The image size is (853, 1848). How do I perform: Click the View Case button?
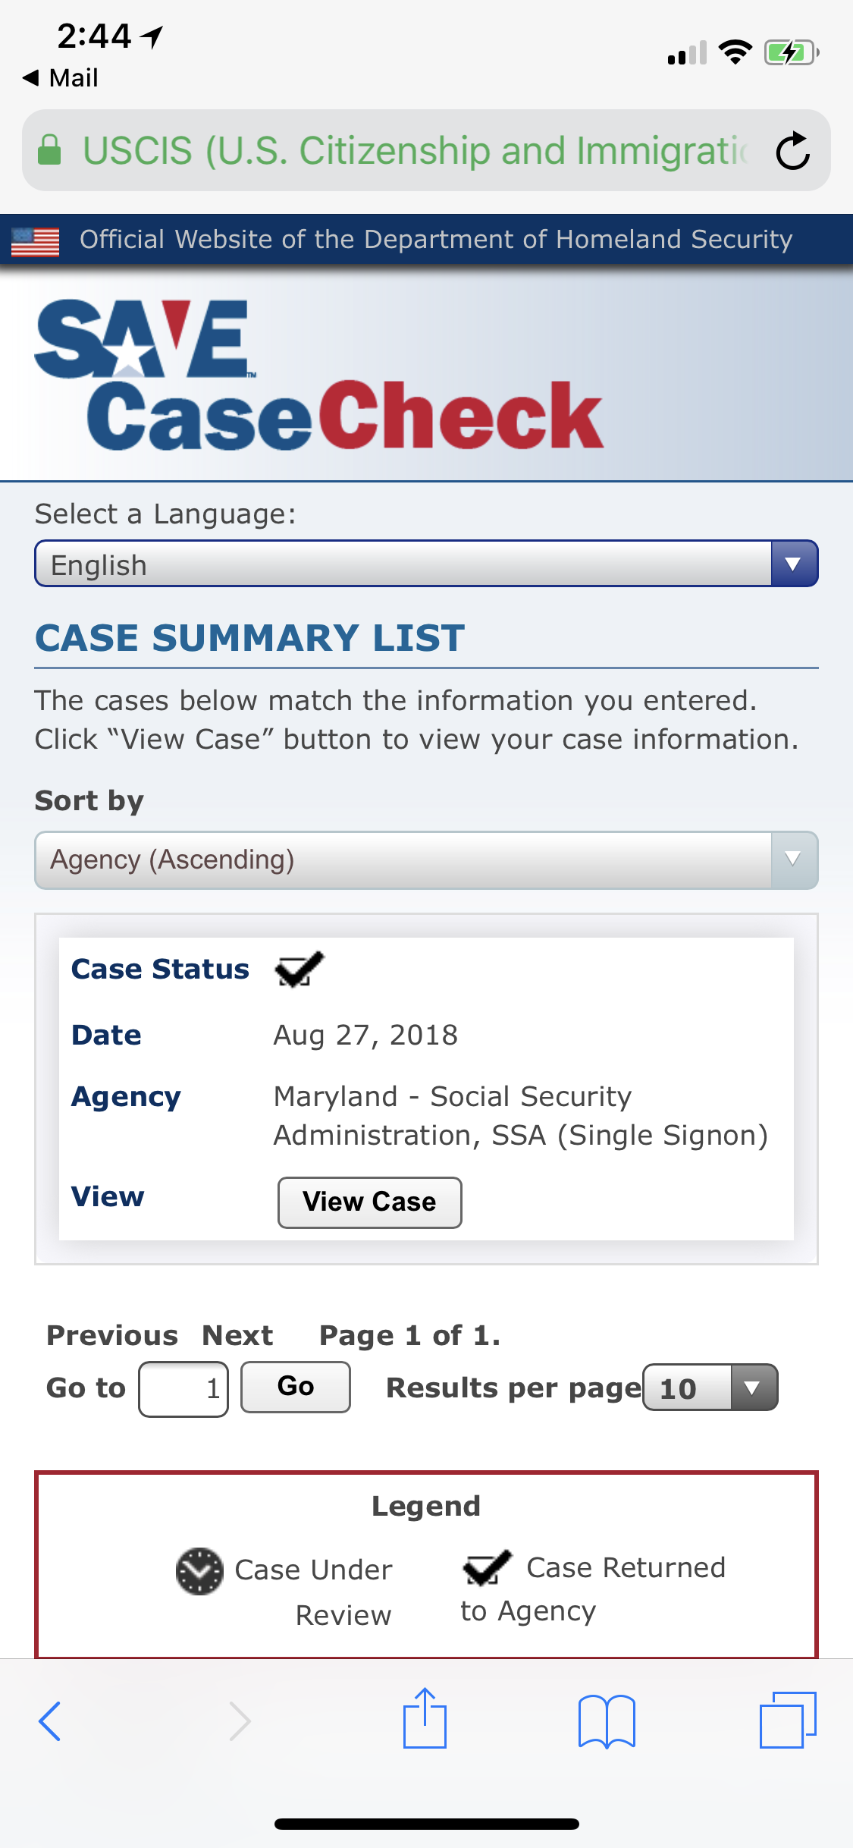coord(370,1202)
